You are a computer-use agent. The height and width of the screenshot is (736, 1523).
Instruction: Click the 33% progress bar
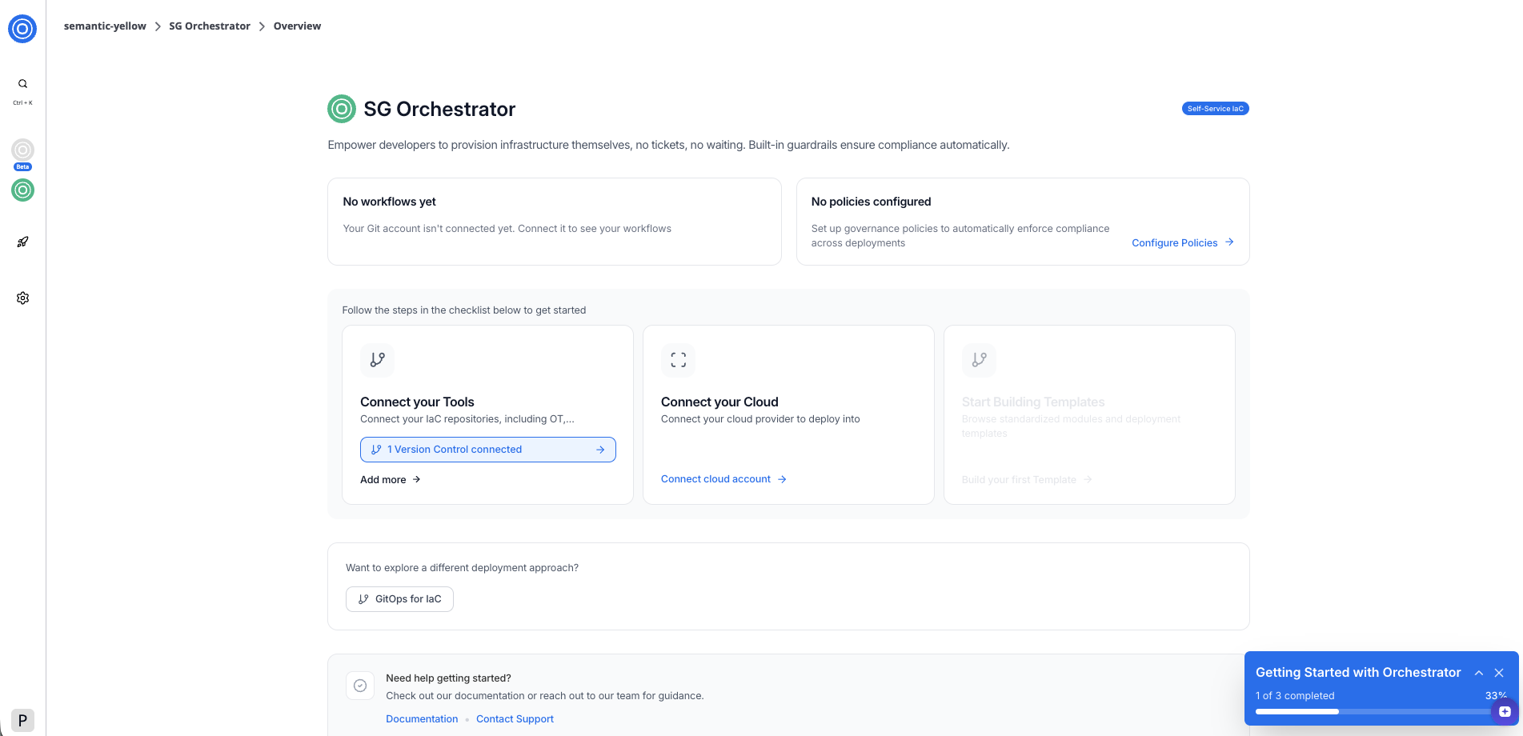(1377, 711)
